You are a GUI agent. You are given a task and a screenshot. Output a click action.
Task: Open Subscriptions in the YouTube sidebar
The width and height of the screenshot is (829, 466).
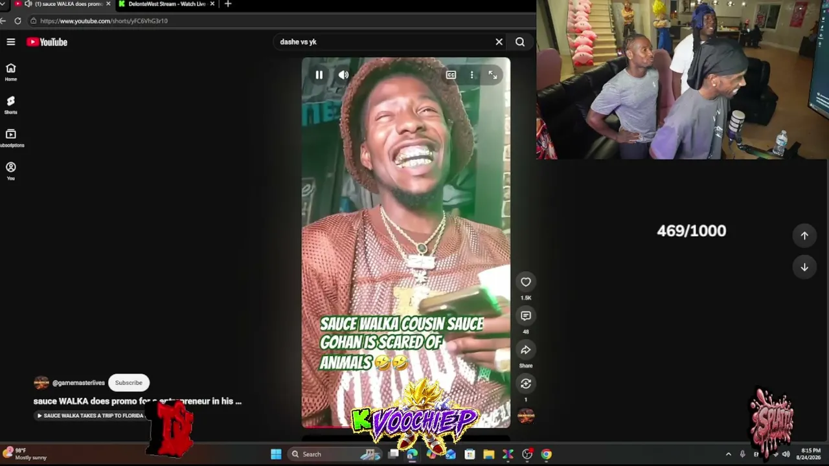pyautogui.click(x=11, y=138)
